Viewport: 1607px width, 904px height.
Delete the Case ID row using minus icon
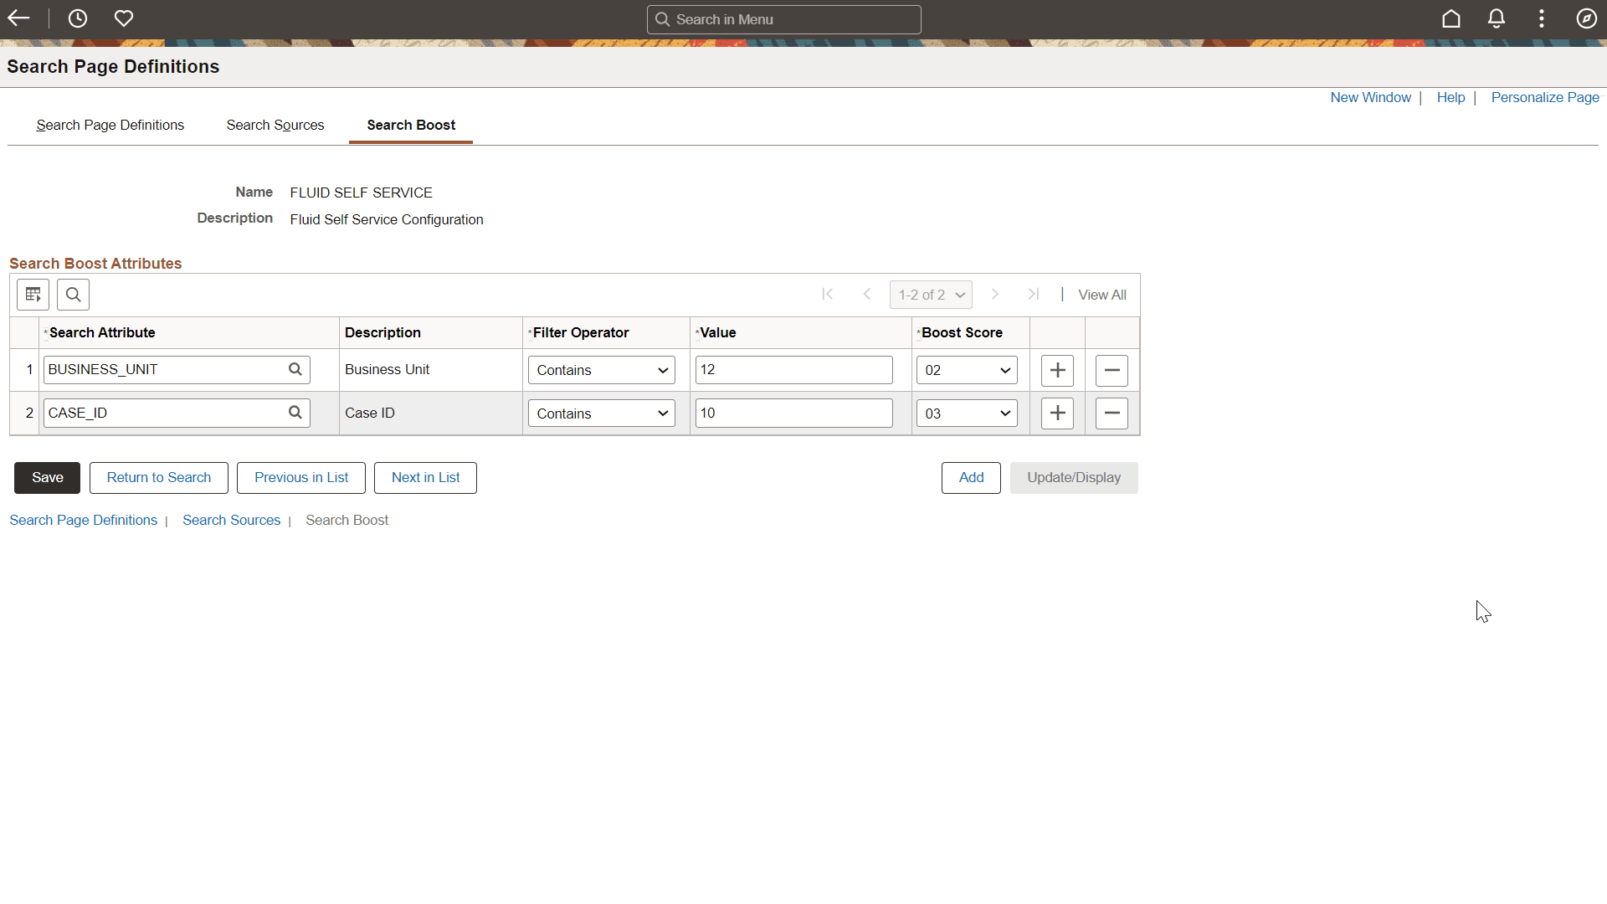click(1111, 413)
